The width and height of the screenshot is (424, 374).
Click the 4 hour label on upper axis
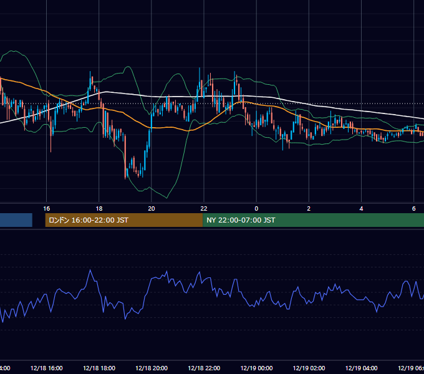click(x=361, y=208)
